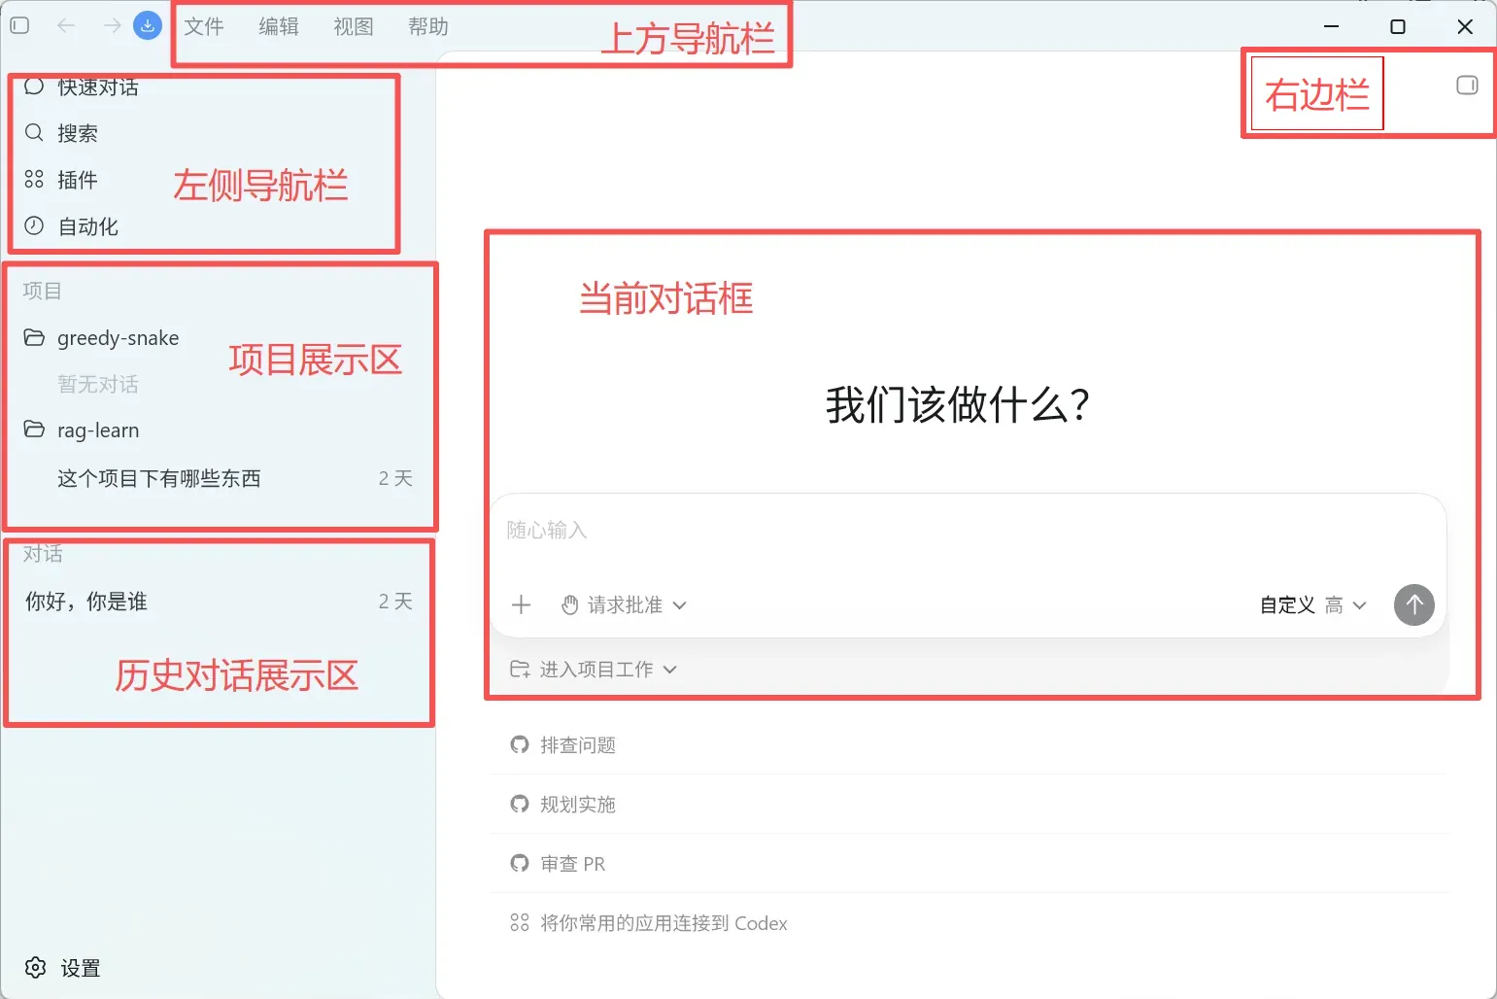
Task: Click the 项目 section header
Action: click(x=42, y=291)
